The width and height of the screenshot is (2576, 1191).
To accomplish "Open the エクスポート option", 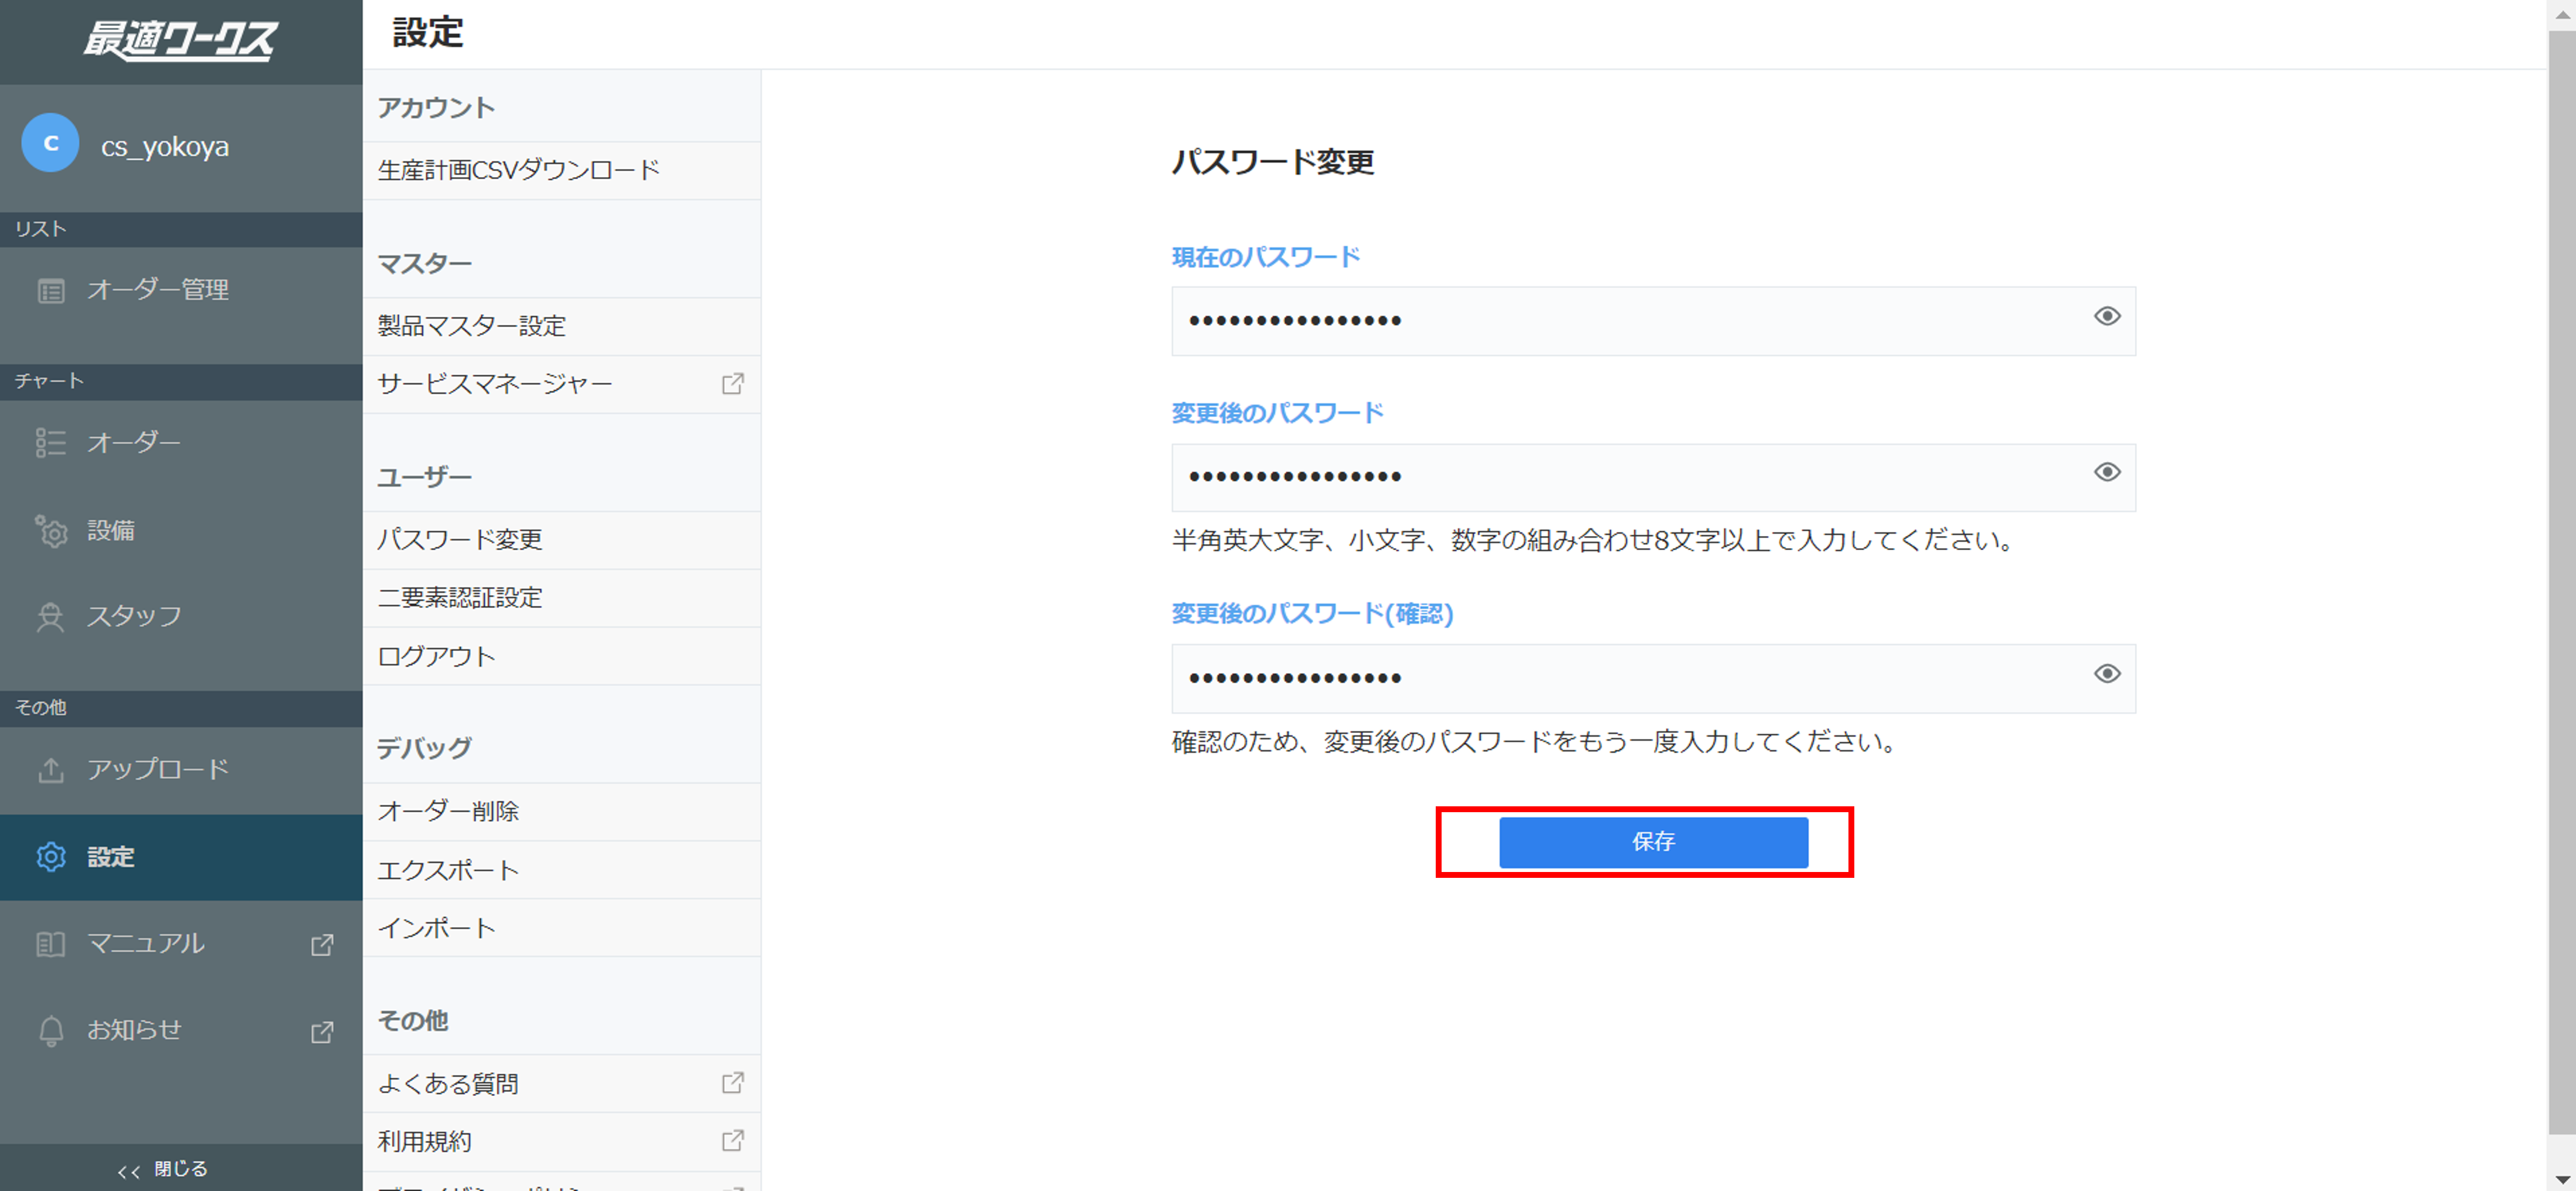I will pos(561,869).
